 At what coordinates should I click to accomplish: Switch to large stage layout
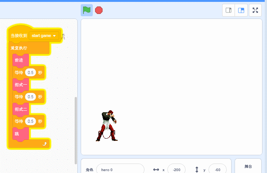click(241, 10)
